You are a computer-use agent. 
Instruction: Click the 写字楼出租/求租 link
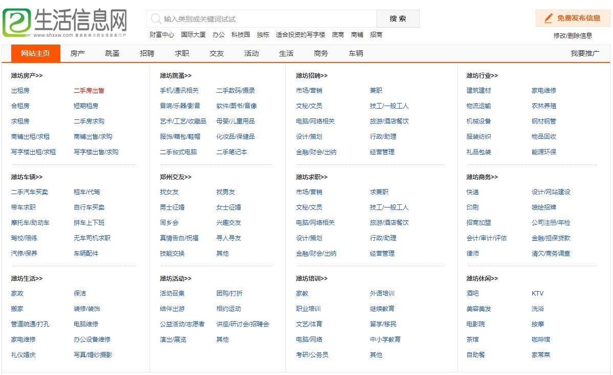(33, 152)
